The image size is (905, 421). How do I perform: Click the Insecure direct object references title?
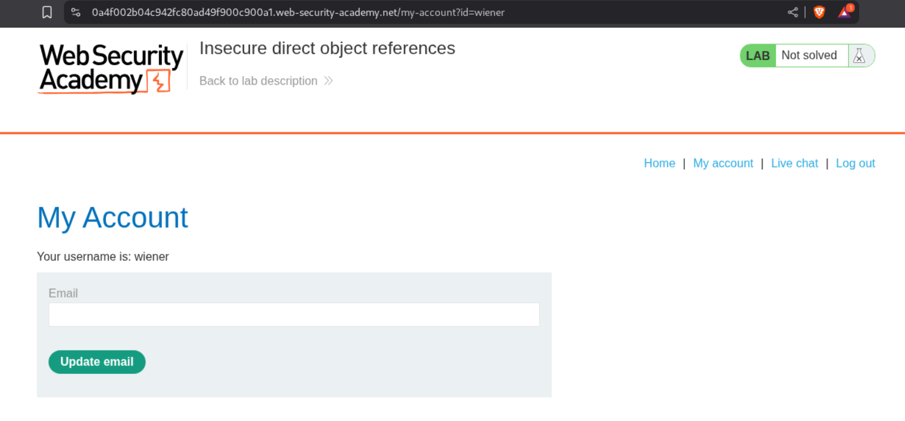coord(327,48)
